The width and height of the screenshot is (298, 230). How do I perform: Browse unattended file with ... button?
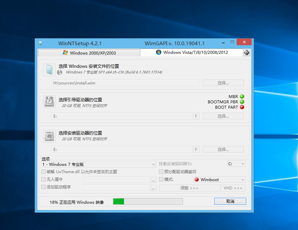[154, 180]
